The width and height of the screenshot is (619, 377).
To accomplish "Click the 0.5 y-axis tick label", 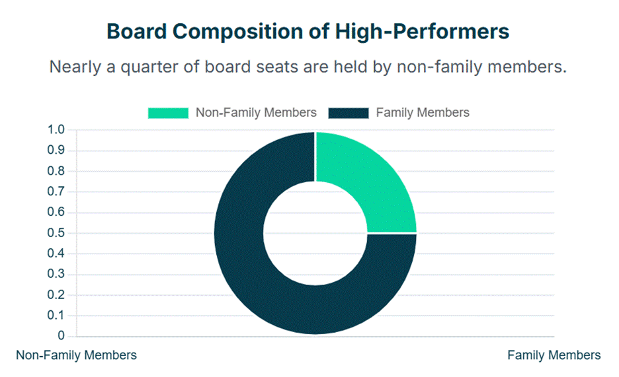I will [56, 233].
